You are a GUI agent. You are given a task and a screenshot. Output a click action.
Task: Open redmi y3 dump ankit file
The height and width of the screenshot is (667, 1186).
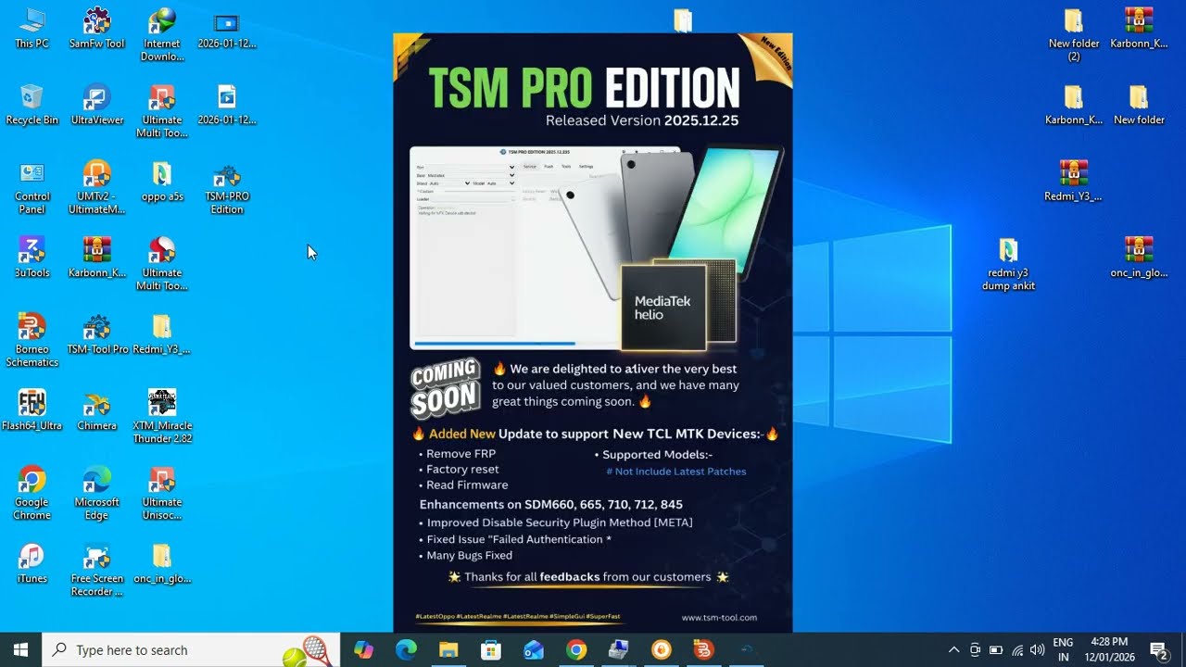coord(1008,263)
